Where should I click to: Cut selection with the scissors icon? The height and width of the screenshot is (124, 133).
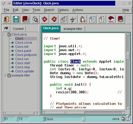tap(73, 19)
